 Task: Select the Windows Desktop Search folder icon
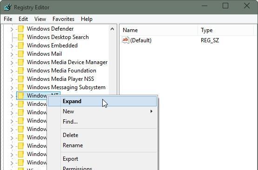tap(21, 37)
